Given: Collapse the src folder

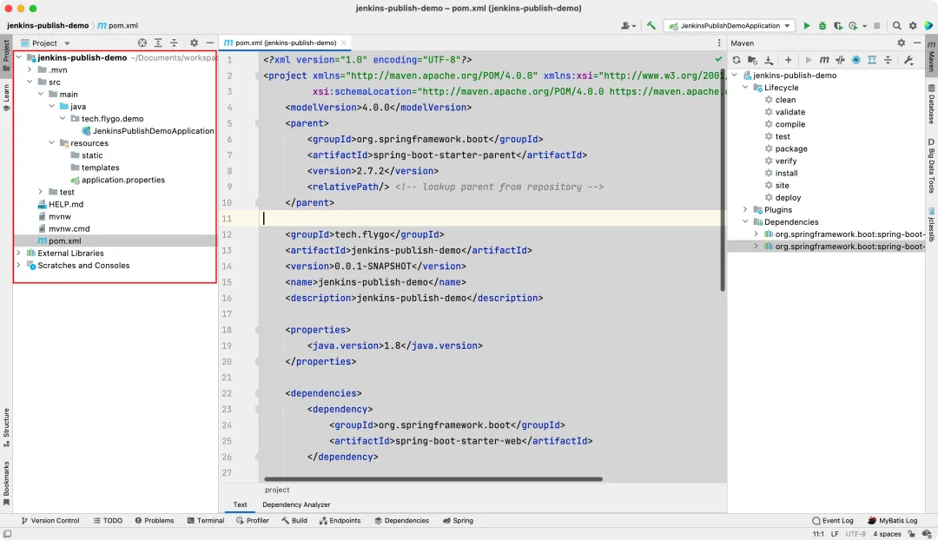Looking at the screenshot, I should tap(30, 82).
